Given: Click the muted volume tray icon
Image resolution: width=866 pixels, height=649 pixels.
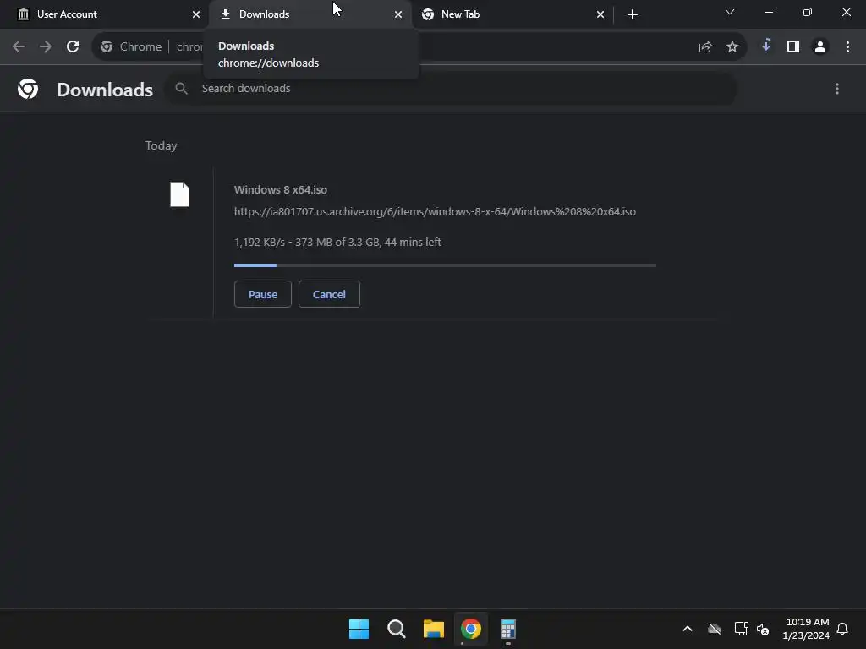Looking at the screenshot, I should coord(763,629).
